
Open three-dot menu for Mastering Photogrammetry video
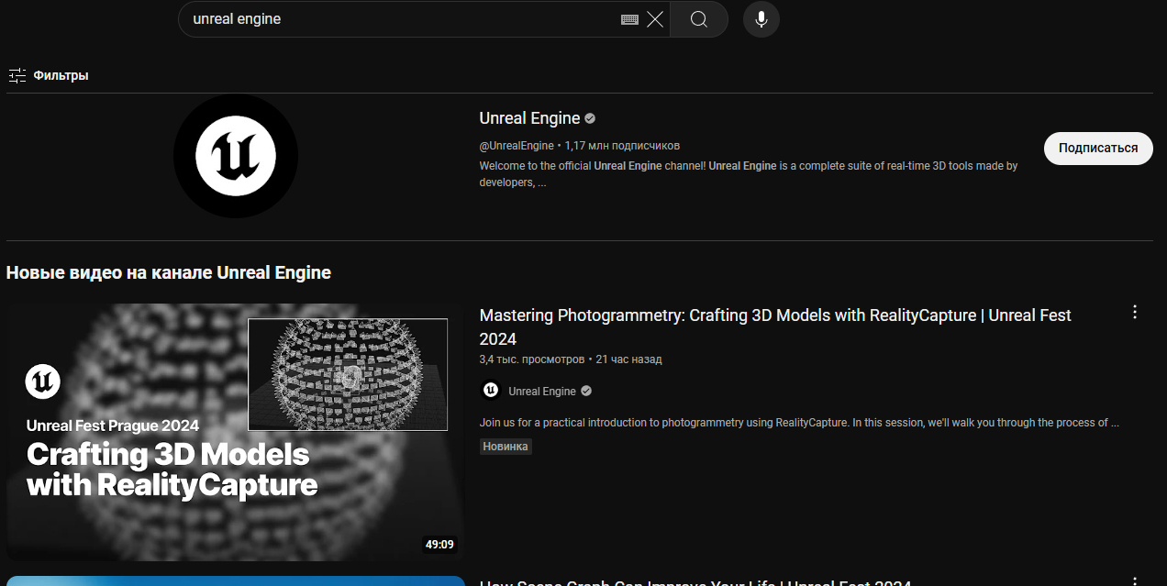tap(1135, 313)
